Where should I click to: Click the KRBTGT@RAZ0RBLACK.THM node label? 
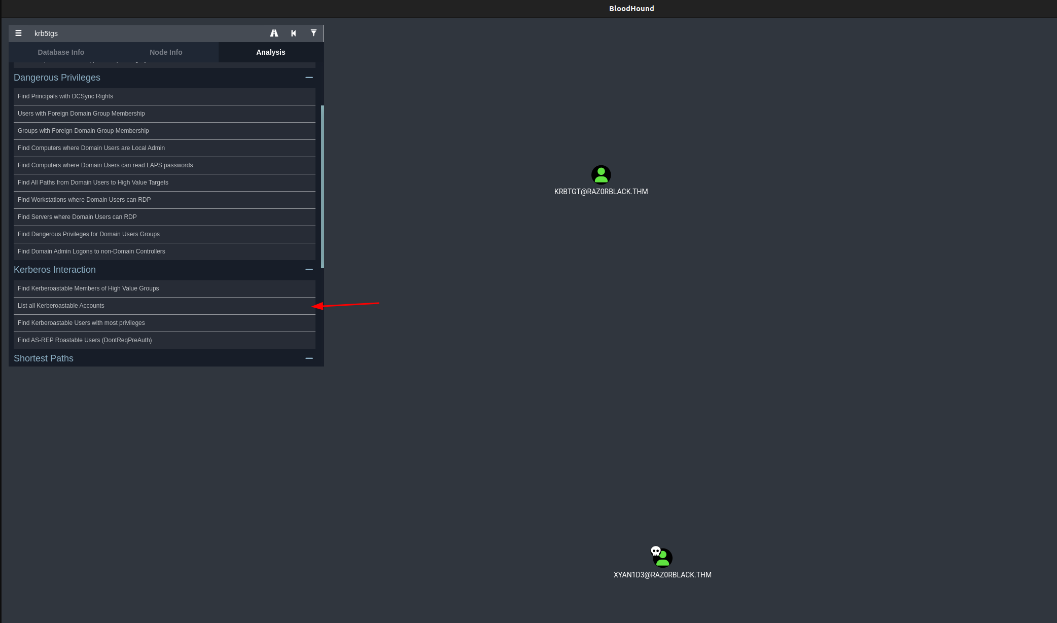pyautogui.click(x=601, y=192)
